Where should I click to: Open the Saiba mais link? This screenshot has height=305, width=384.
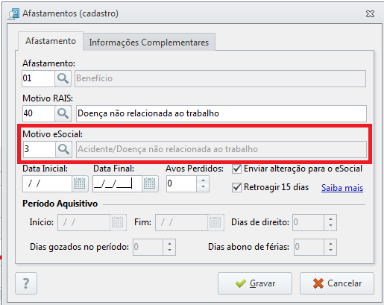(342, 188)
